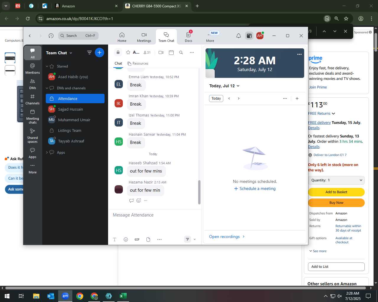Click the Schedule a meeting link
Image resolution: width=378 pixels, height=302 pixels.
tap(255, 189)
